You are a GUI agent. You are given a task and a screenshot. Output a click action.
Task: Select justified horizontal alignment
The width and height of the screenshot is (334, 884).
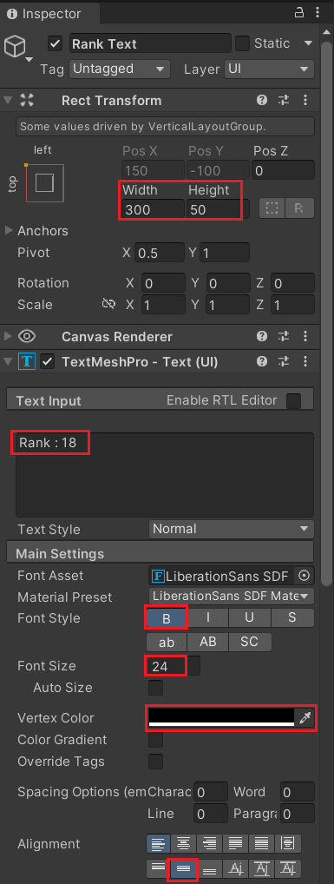click(235, 844)
